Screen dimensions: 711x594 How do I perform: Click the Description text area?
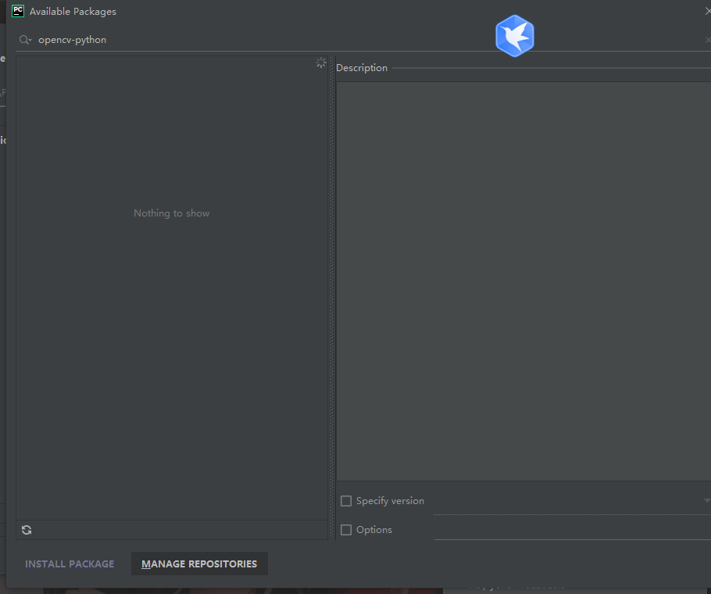[x=523, y=281]
